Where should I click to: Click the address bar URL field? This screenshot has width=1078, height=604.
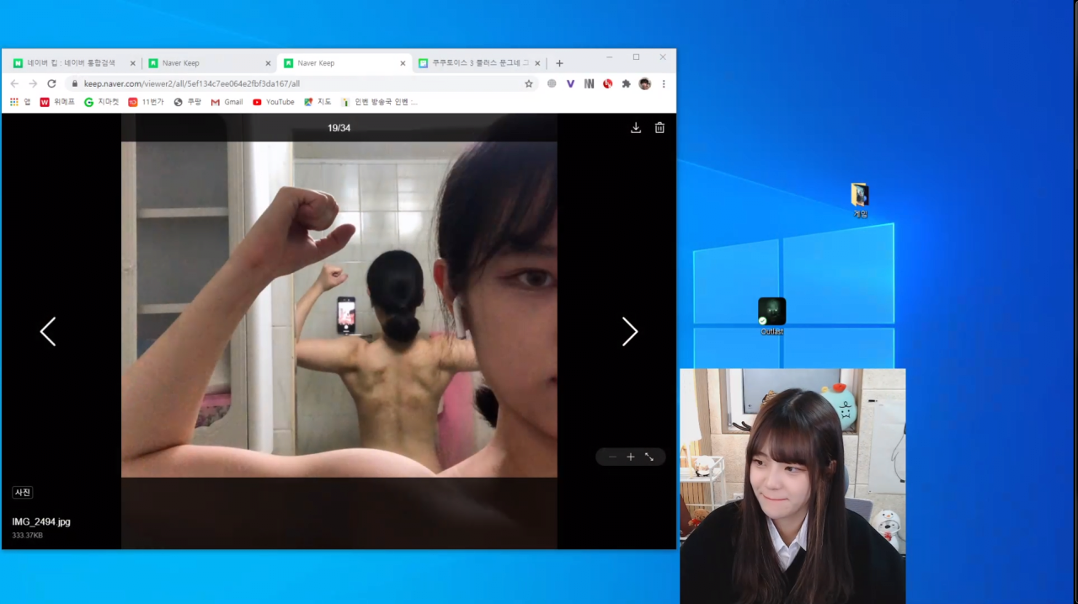[295, 83]
